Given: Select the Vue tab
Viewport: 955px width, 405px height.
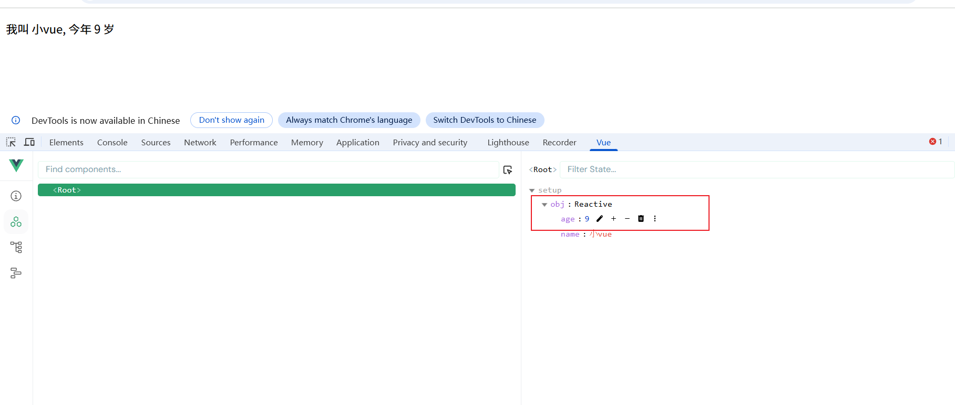Looking at the screenshot, I should point(604,142).
